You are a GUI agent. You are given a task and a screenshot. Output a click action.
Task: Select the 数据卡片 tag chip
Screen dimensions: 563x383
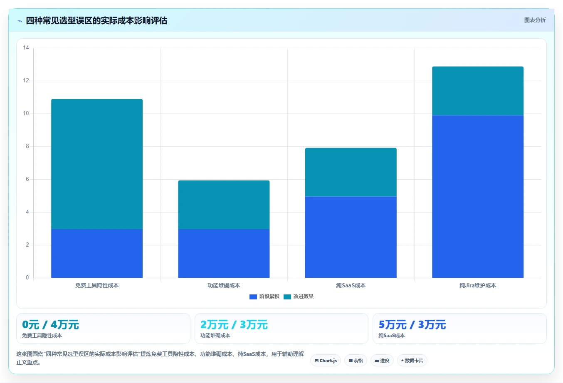click(412, 361)
